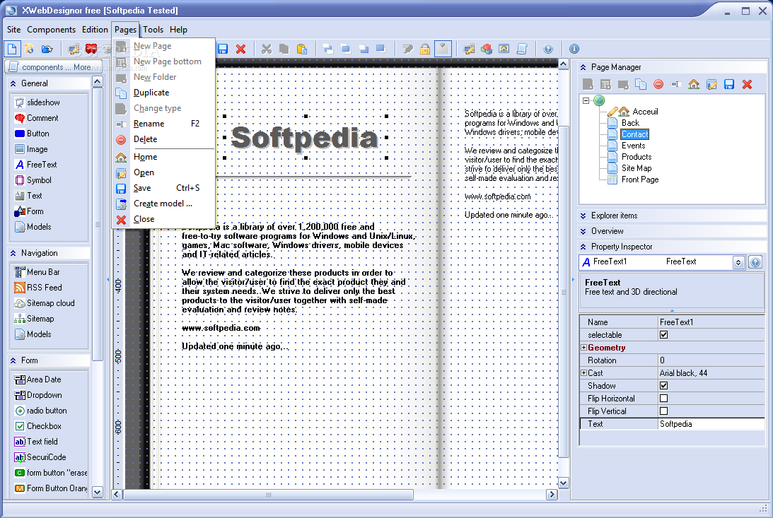
Task: Enable the Flip Horizontal checkbox
Action: (663, 399)
